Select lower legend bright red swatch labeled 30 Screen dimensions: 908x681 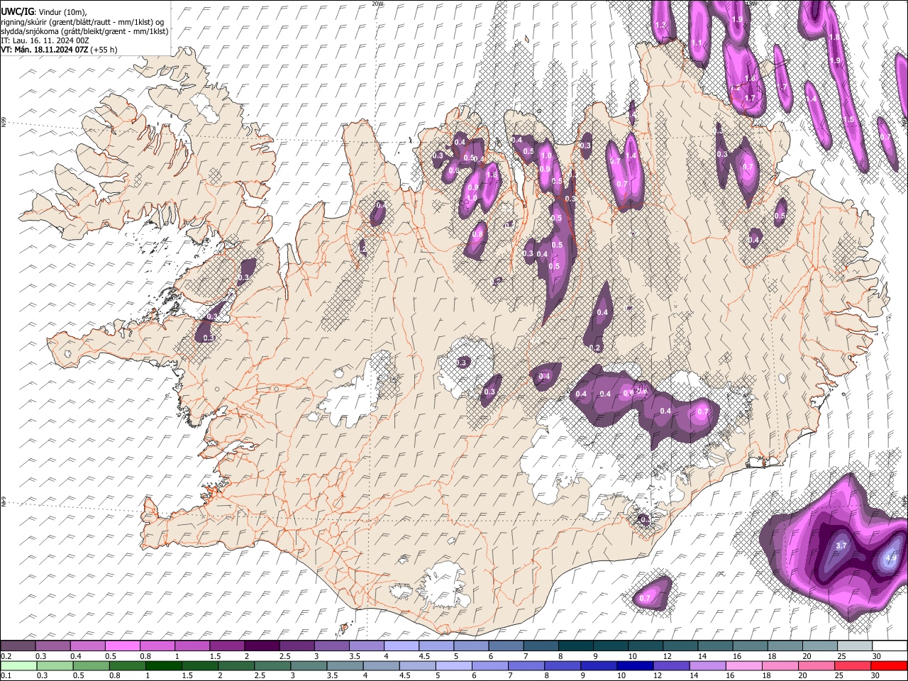coord(890,665)
